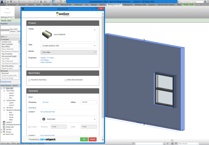Open the Type dropdown showing Leca Isoblock 300
The image size is (209, 145).
(x=69, y=46)
